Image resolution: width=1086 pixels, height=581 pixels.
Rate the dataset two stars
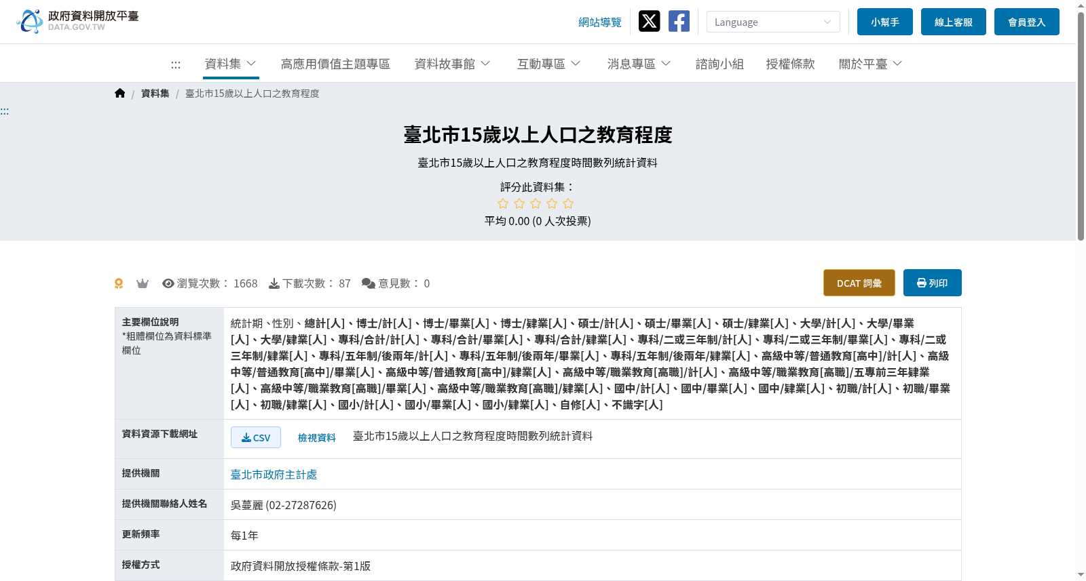point(519,203)
